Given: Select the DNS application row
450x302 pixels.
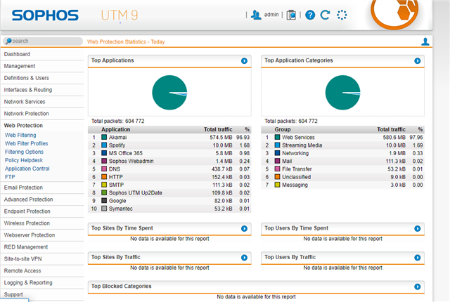Looking at the screenshot, I should tap(169, 169).
